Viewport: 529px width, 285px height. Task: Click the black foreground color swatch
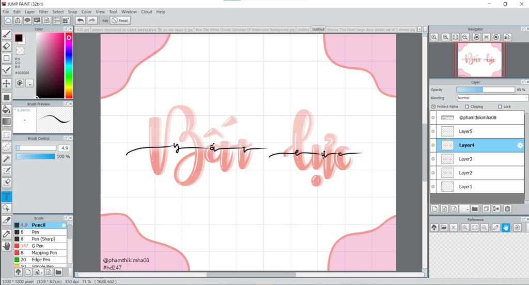point(19,38)
